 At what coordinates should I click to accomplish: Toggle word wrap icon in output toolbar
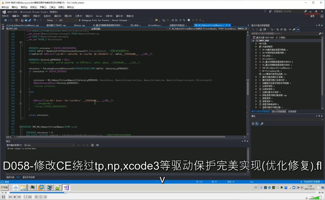97,145
